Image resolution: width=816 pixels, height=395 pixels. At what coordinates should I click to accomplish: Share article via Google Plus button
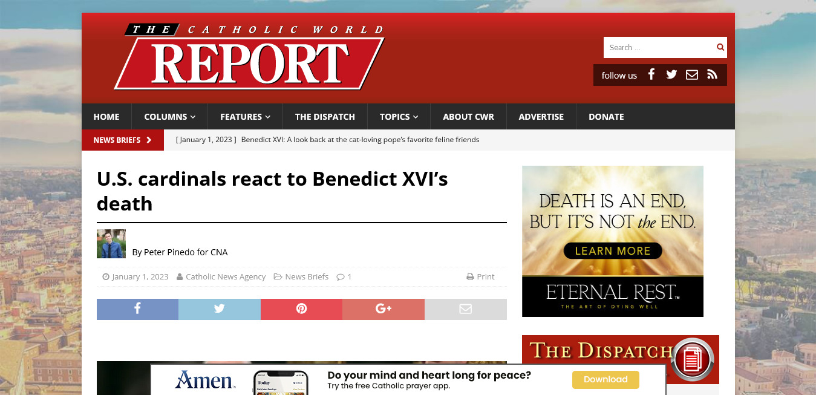384,309
